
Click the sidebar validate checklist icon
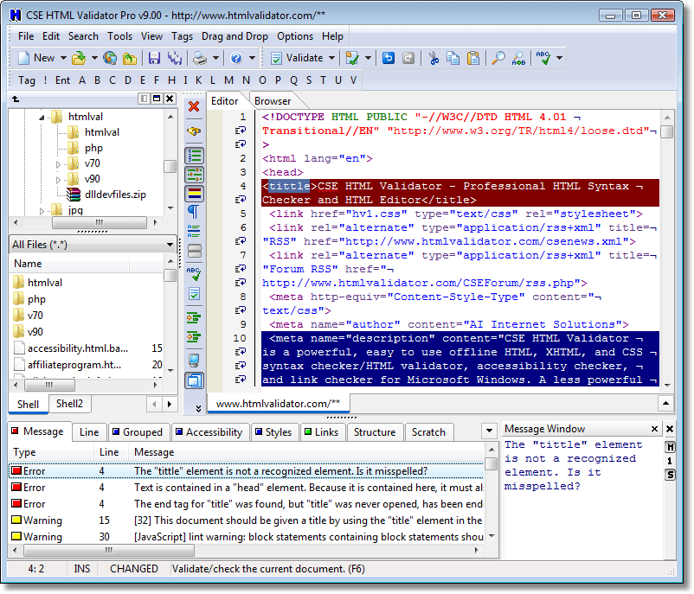click(194, 294)
